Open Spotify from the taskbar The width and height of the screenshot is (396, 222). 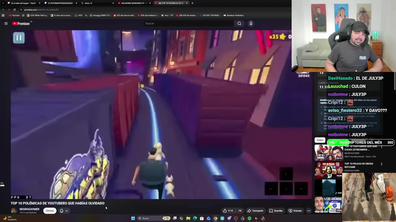249,218
